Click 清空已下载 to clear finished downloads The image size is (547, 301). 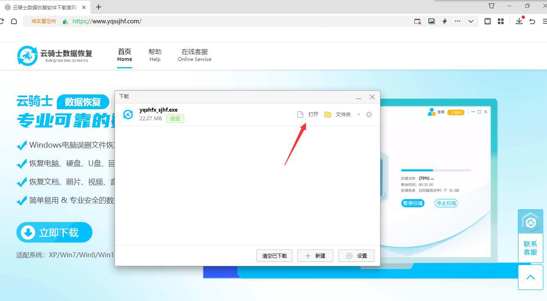click(x=274, y=256)
